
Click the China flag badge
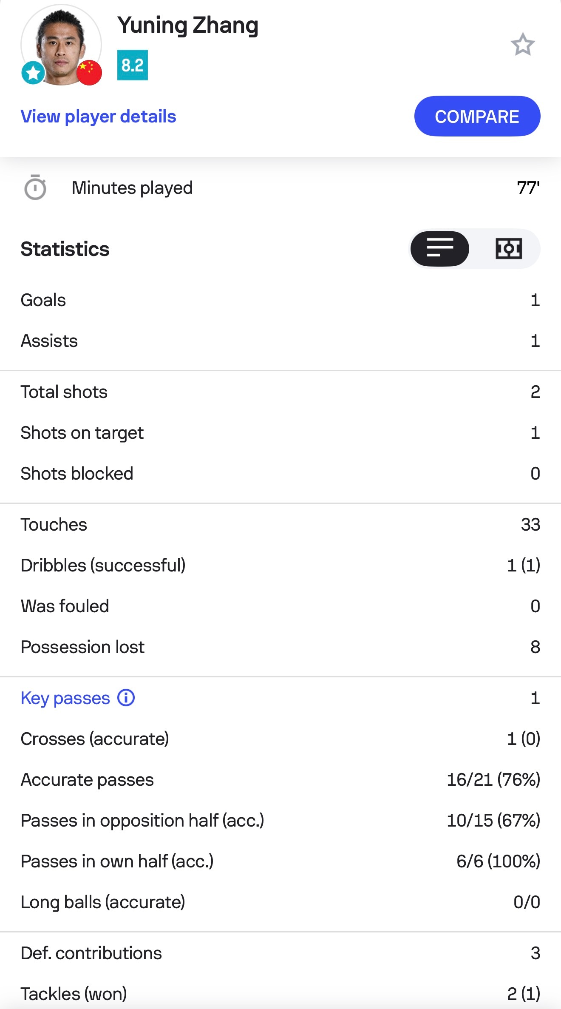[x=89, y=73]
